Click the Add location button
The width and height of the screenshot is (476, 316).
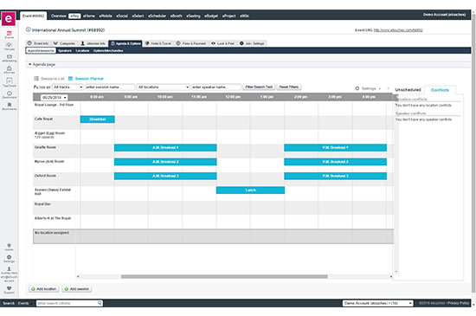pos(44,288)
